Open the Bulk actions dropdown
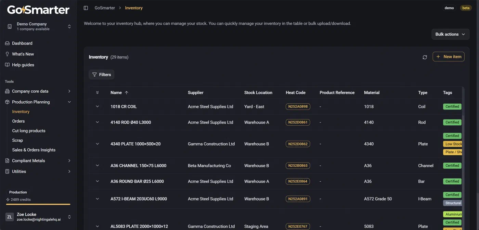Screen dimensions: 479x230 [450, 34]
